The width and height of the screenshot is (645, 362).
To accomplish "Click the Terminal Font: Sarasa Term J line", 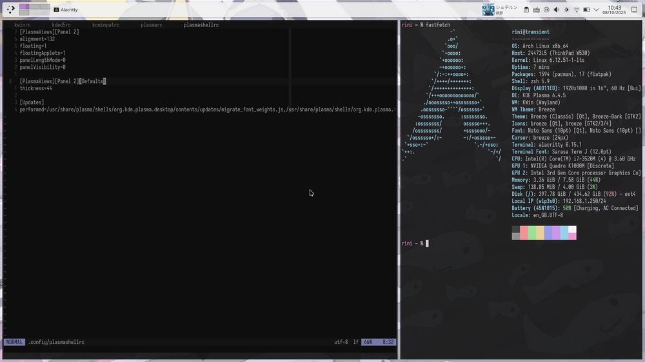I will tap(562, 151).
